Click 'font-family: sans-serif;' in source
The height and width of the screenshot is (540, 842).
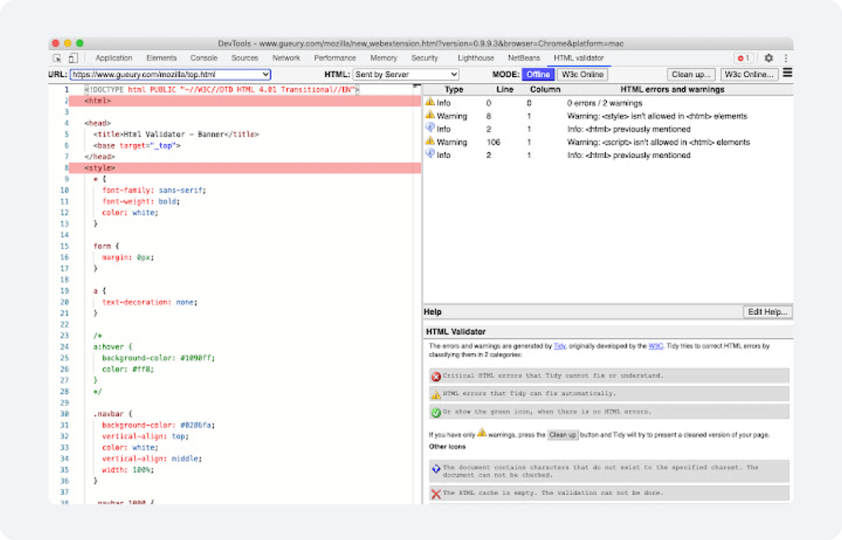point(154,191)
